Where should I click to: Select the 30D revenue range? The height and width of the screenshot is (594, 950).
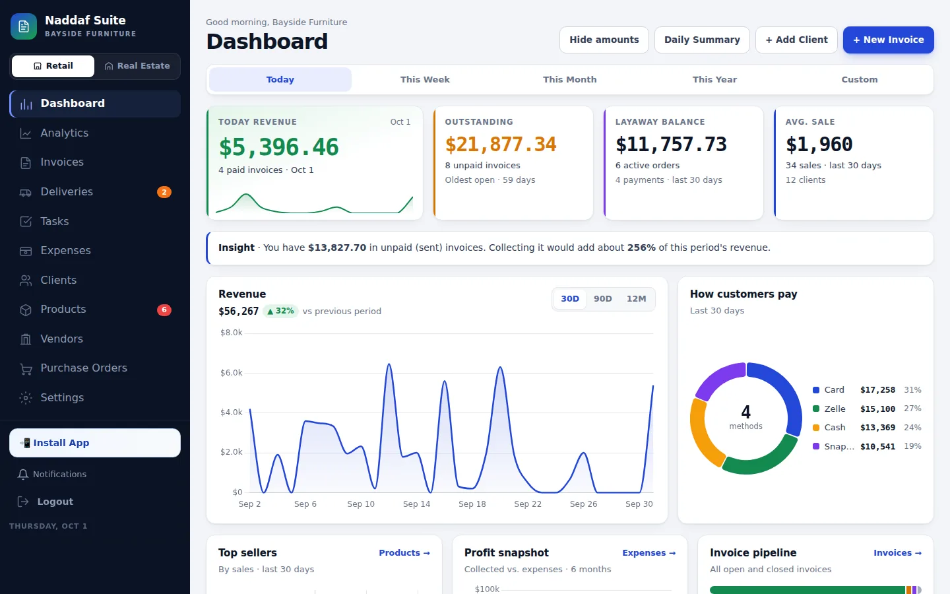(570, 299)
